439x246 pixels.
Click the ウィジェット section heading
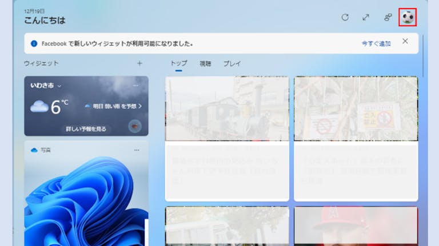tap(41, 63)
